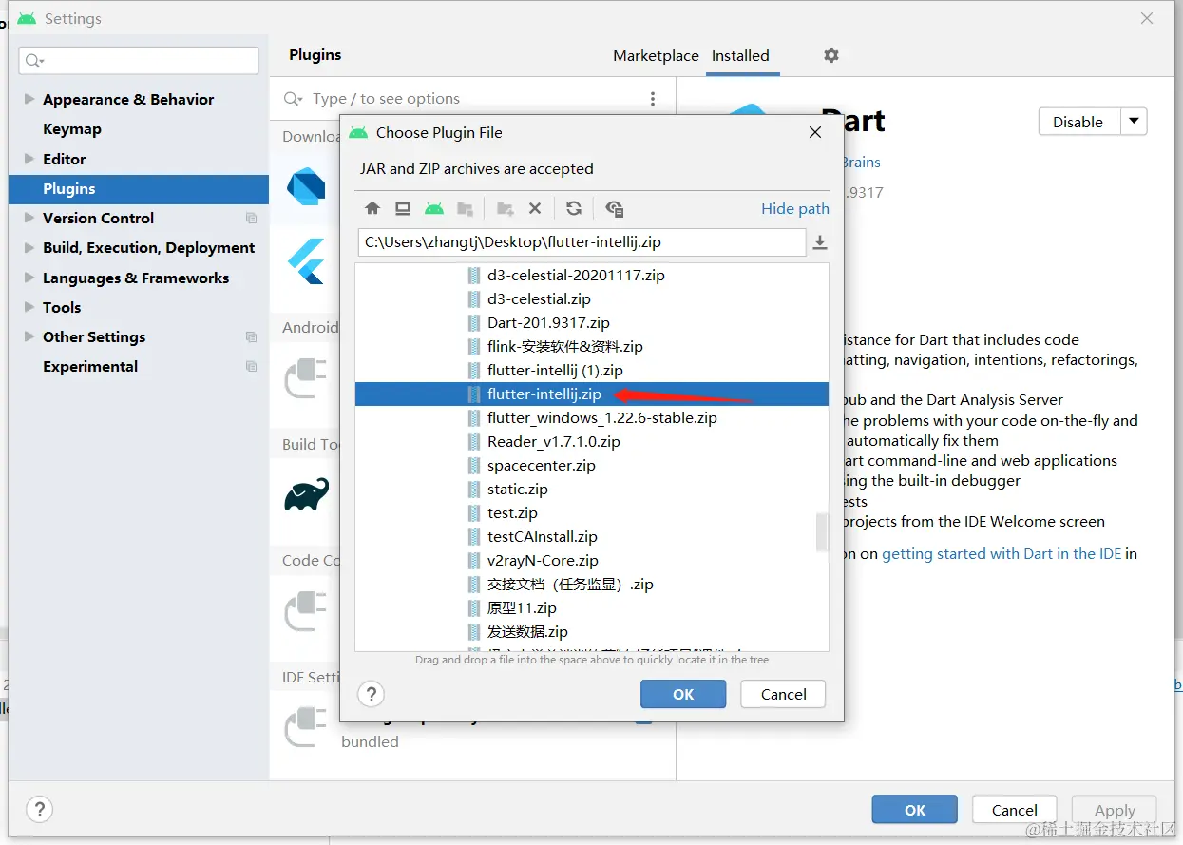Go to home directory in file chooser
Screen dimensions: 1183x845
(x=372, y=208)
